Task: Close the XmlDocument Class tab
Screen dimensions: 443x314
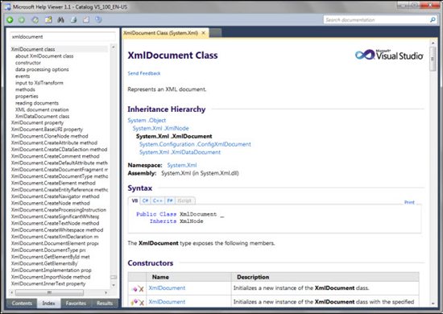Action: [203, 33]
